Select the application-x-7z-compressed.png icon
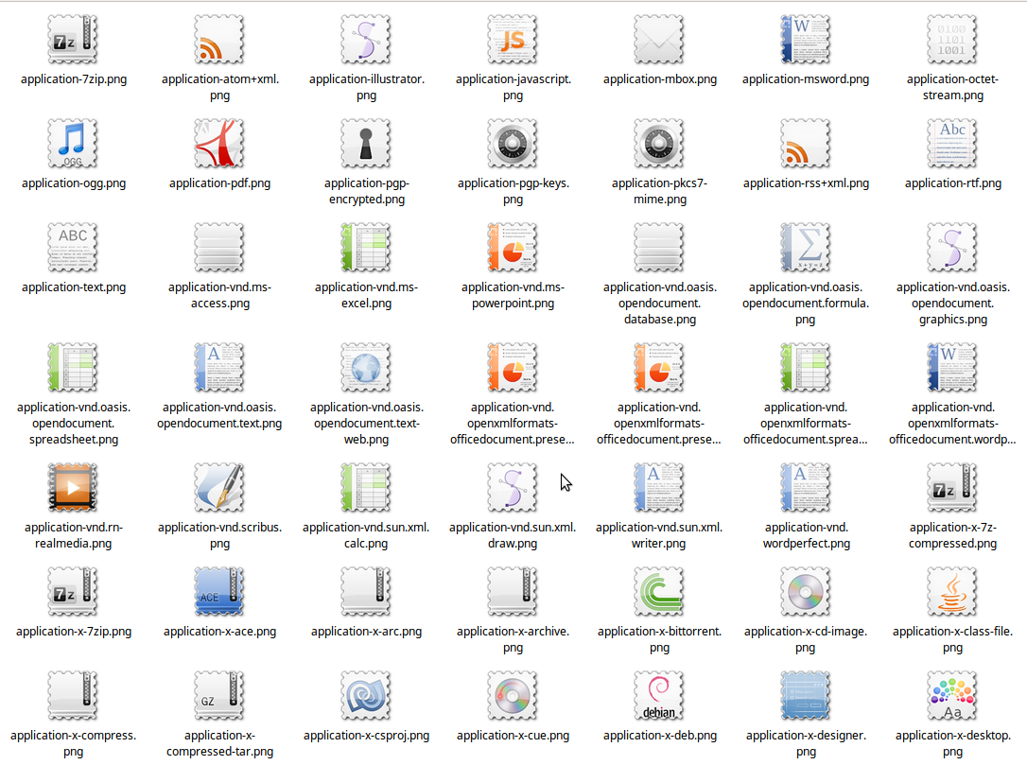 952,487
